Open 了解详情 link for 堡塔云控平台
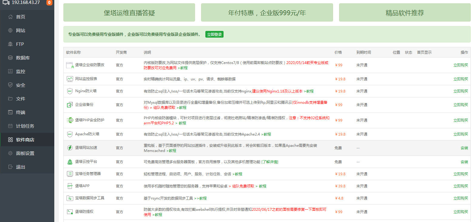The height and width of the screenshot is (222, 475). [x=270, y=162]
